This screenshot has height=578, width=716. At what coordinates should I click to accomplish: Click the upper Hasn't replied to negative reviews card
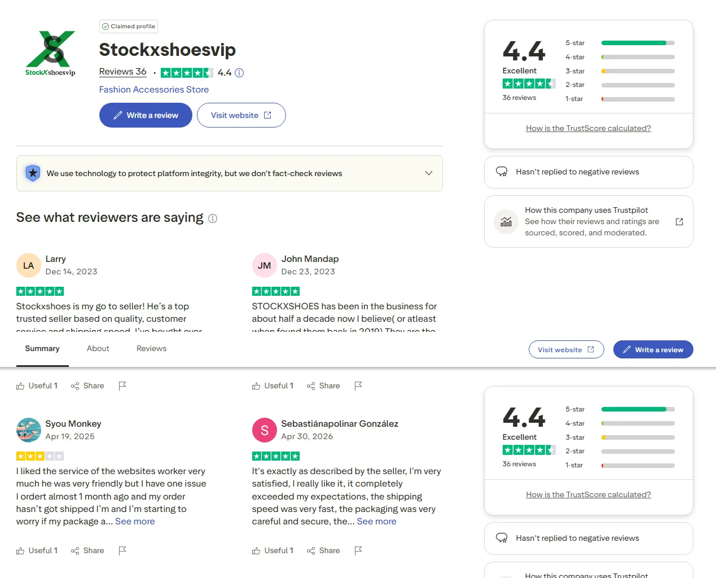pos(588,172)
